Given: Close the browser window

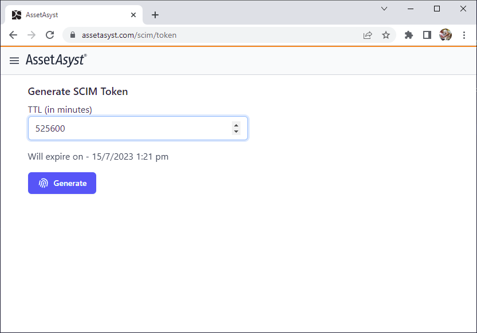Looking at the screenshot, I should (x=463, y=9).
